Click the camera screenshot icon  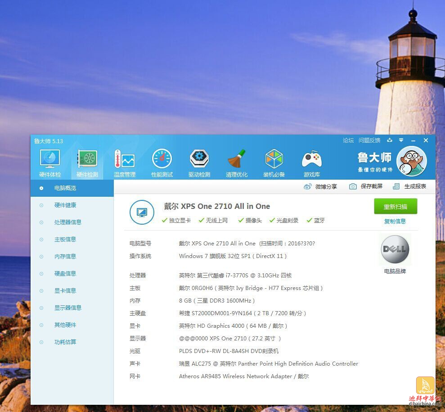[x=353, y=186]
